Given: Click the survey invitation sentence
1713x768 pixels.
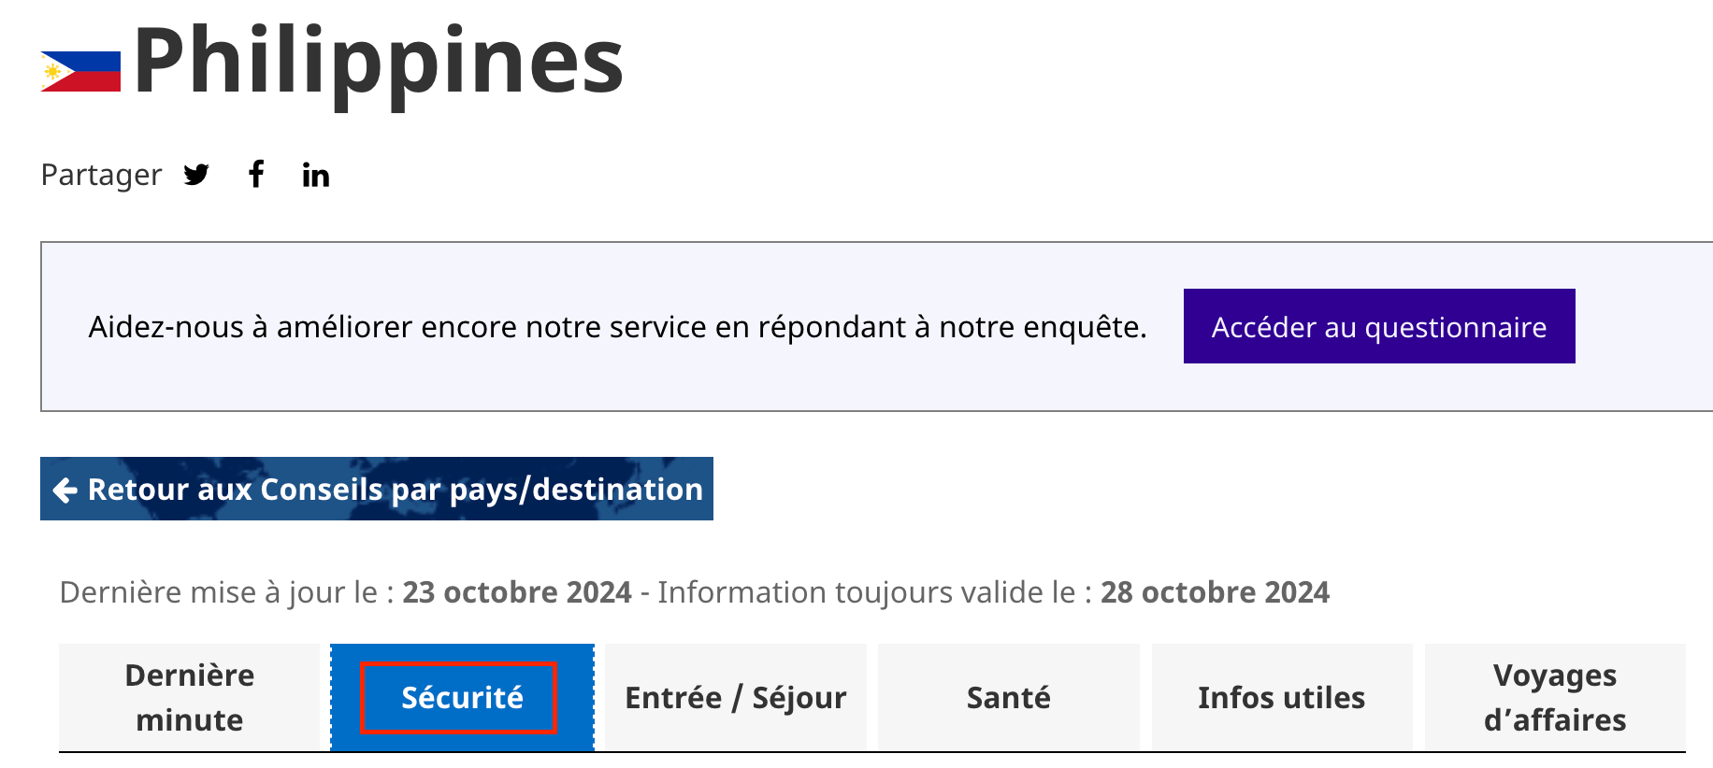Looking at the screenshot, I should point(617,327).
